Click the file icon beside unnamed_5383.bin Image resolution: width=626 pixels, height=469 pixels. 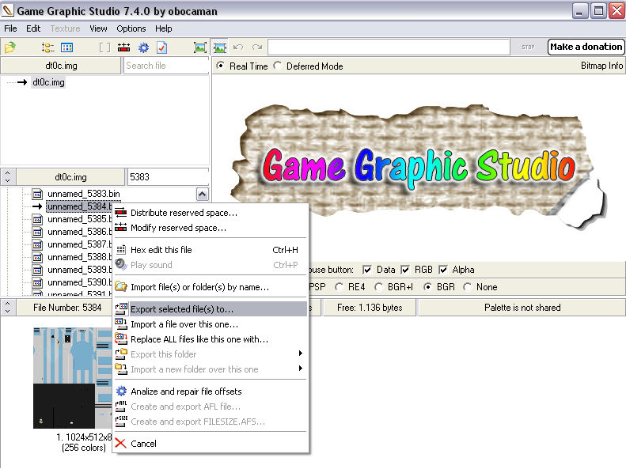pyautogui.click(x=37, y=194)
